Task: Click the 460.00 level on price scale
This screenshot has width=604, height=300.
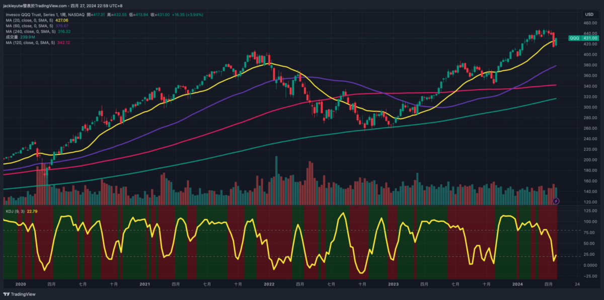Action: (x=590, y=23)
